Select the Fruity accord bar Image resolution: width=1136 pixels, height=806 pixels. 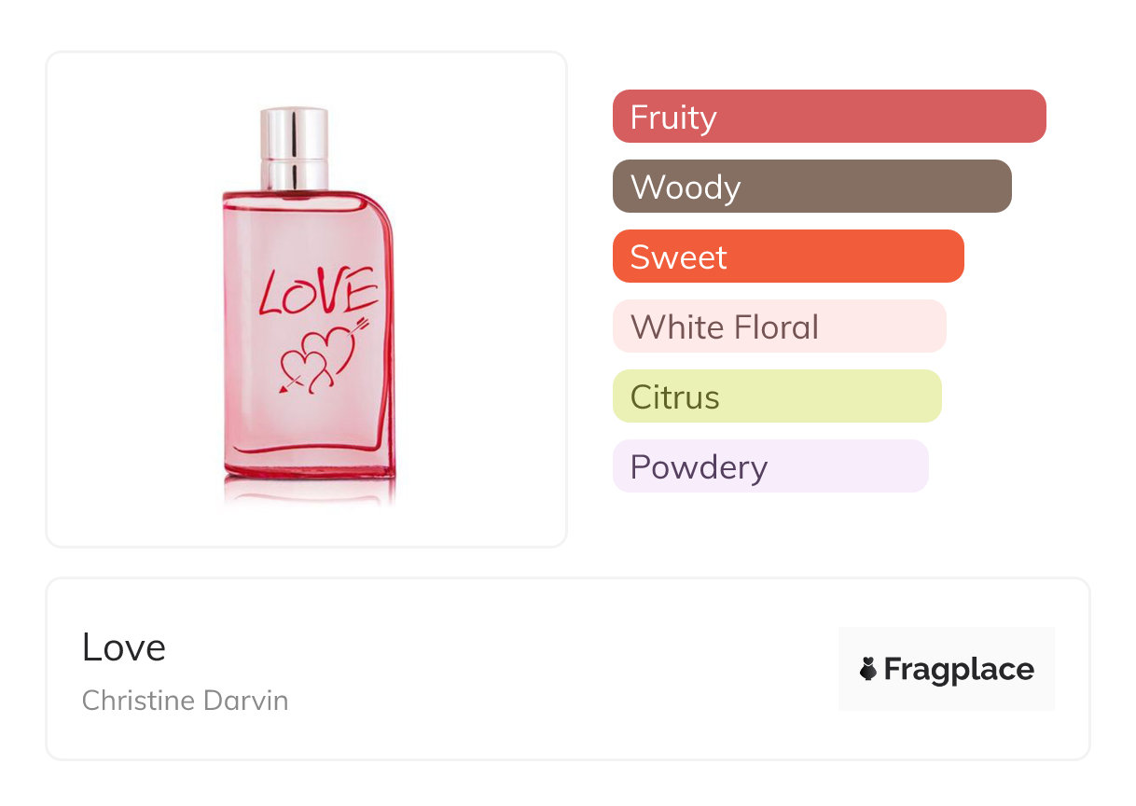pos(828,117)
